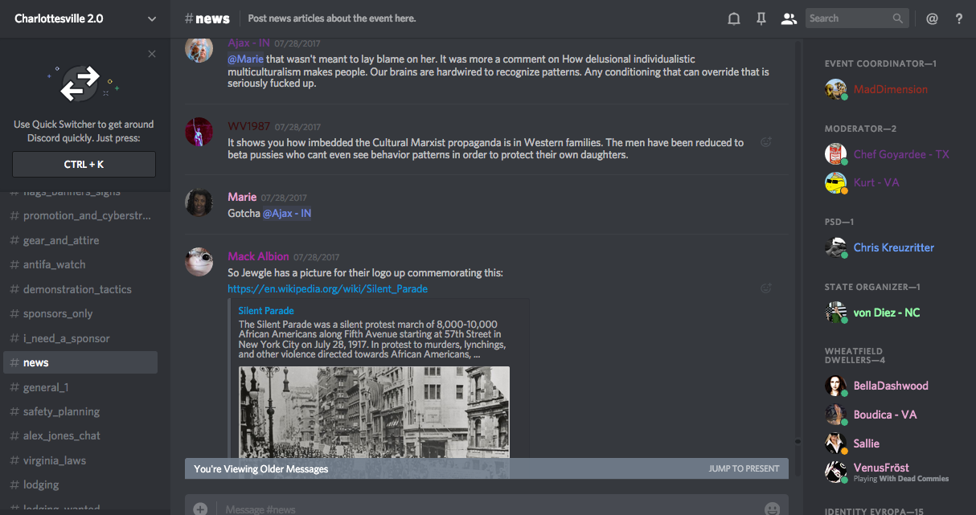Open the Silent Parade Wikipedia link

pyautogui.click(x=327, y=288)
